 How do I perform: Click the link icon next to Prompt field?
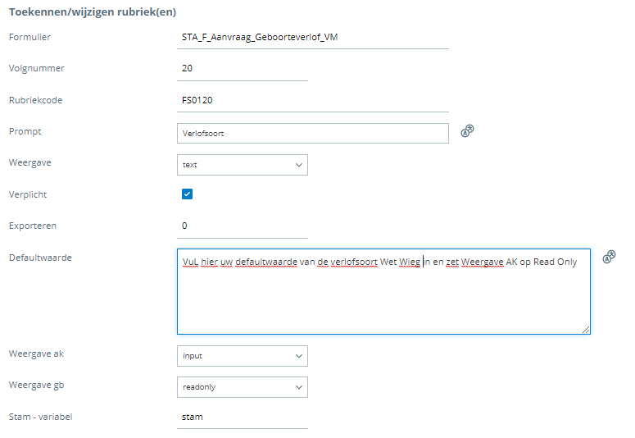468,130
